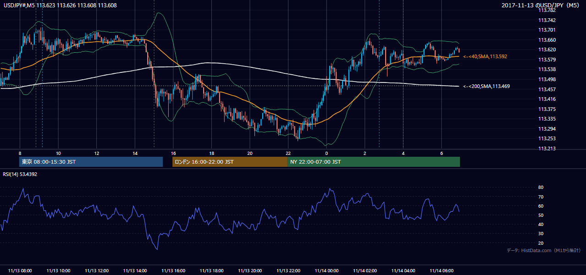
Task: Click the hour 6 tick under price chart
Action: [x=442, y=153]
